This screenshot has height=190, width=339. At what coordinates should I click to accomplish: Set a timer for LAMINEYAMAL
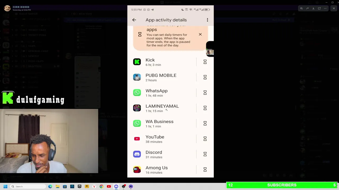pos(205,108)
